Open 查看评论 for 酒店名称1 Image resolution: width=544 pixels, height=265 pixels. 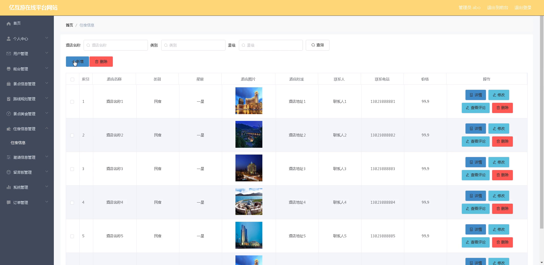pyautogui.click(x=476, y=108)
